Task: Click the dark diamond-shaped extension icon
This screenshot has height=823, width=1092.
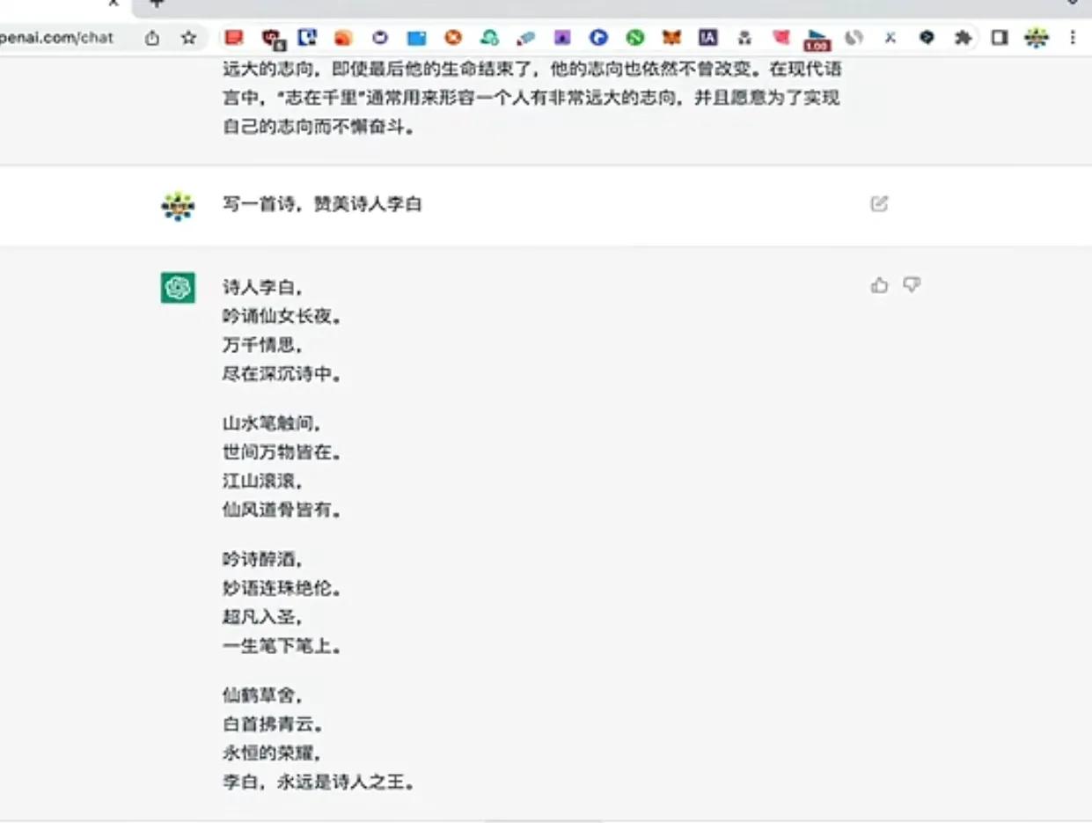Action: (925, 38)
